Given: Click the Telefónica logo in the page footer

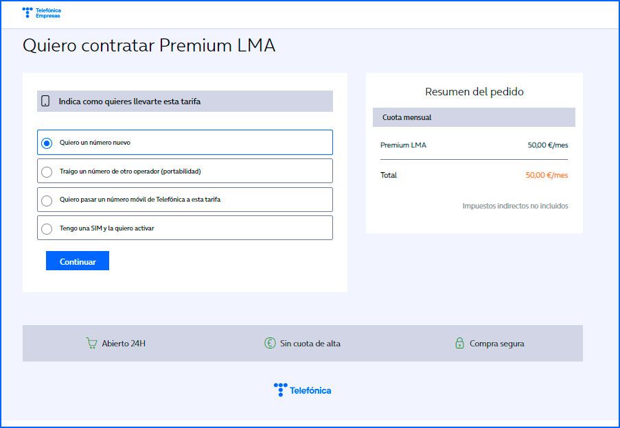Looking at the screenshot, I should 302,390.
